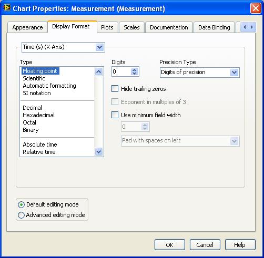264x258 pixels.
Task: Open the Appearance tab
Action: coord(27,27)
